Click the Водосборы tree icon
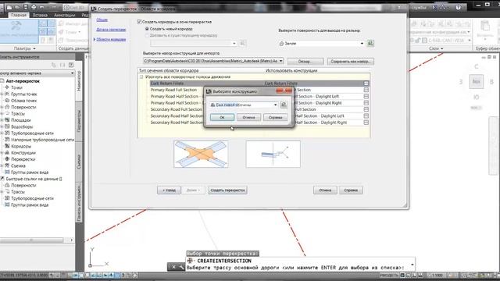Screen dimensions: 500x281 [7, 126]
